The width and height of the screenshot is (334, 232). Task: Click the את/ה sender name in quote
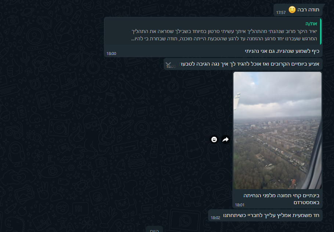pos(311,23)
